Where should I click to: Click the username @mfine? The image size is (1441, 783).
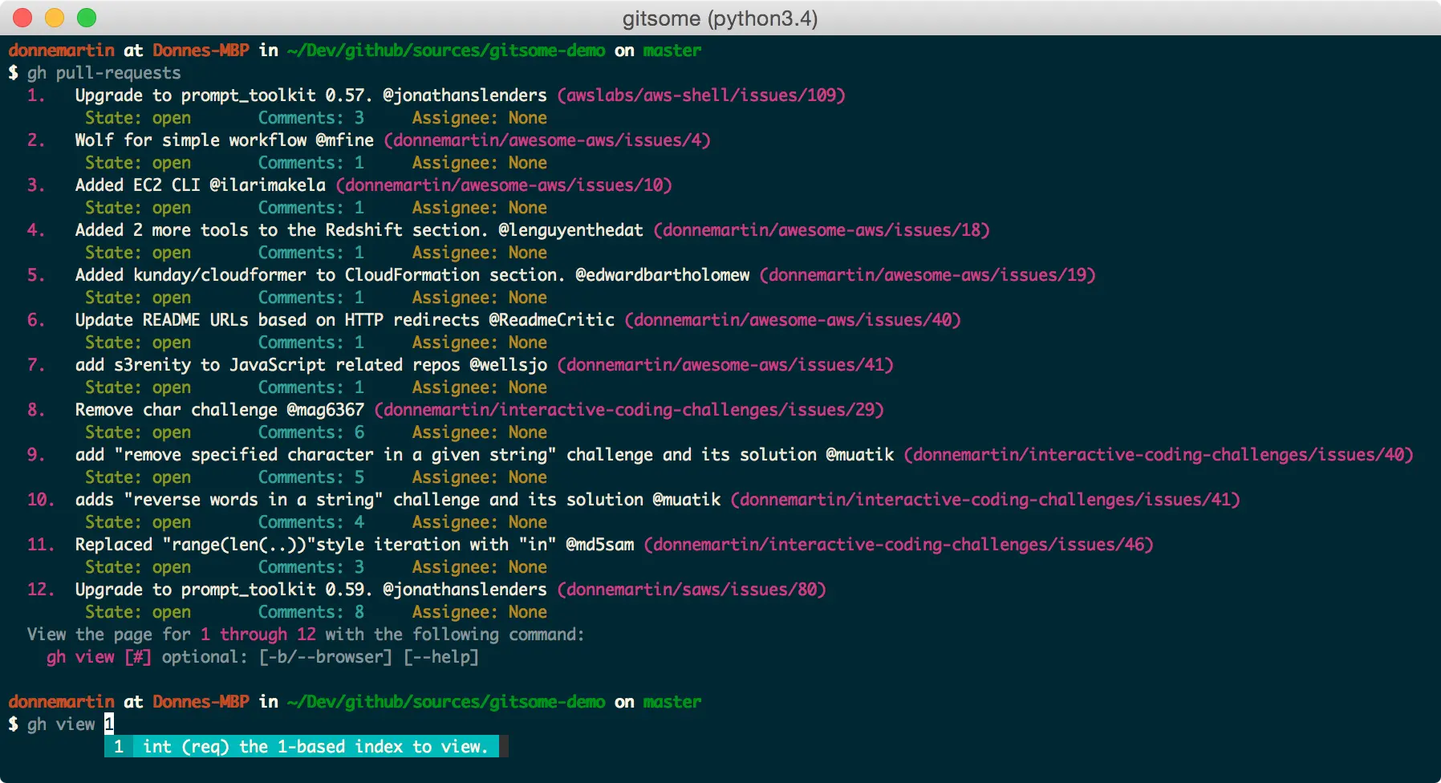[x=345, y=140]
